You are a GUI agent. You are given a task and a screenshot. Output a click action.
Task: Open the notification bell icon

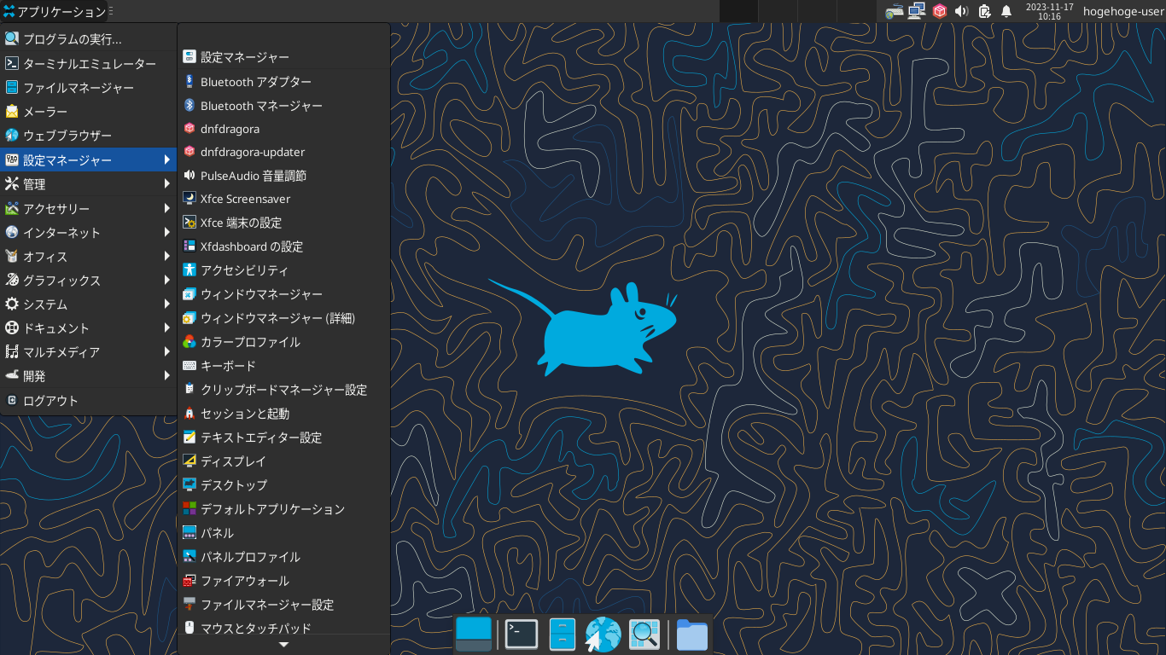1006,11
